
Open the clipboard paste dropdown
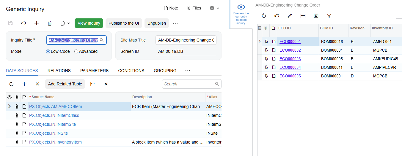pyautogui.click(x=65, y=23)
